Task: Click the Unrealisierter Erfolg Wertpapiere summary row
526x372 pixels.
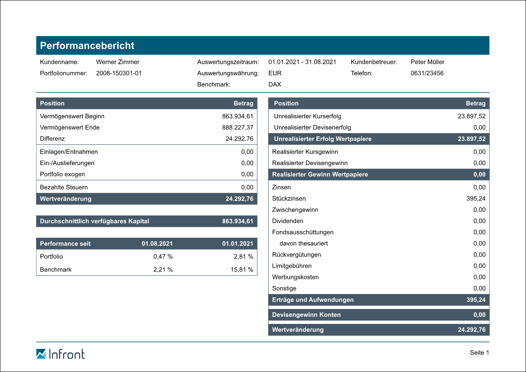Action: (379, 139)
